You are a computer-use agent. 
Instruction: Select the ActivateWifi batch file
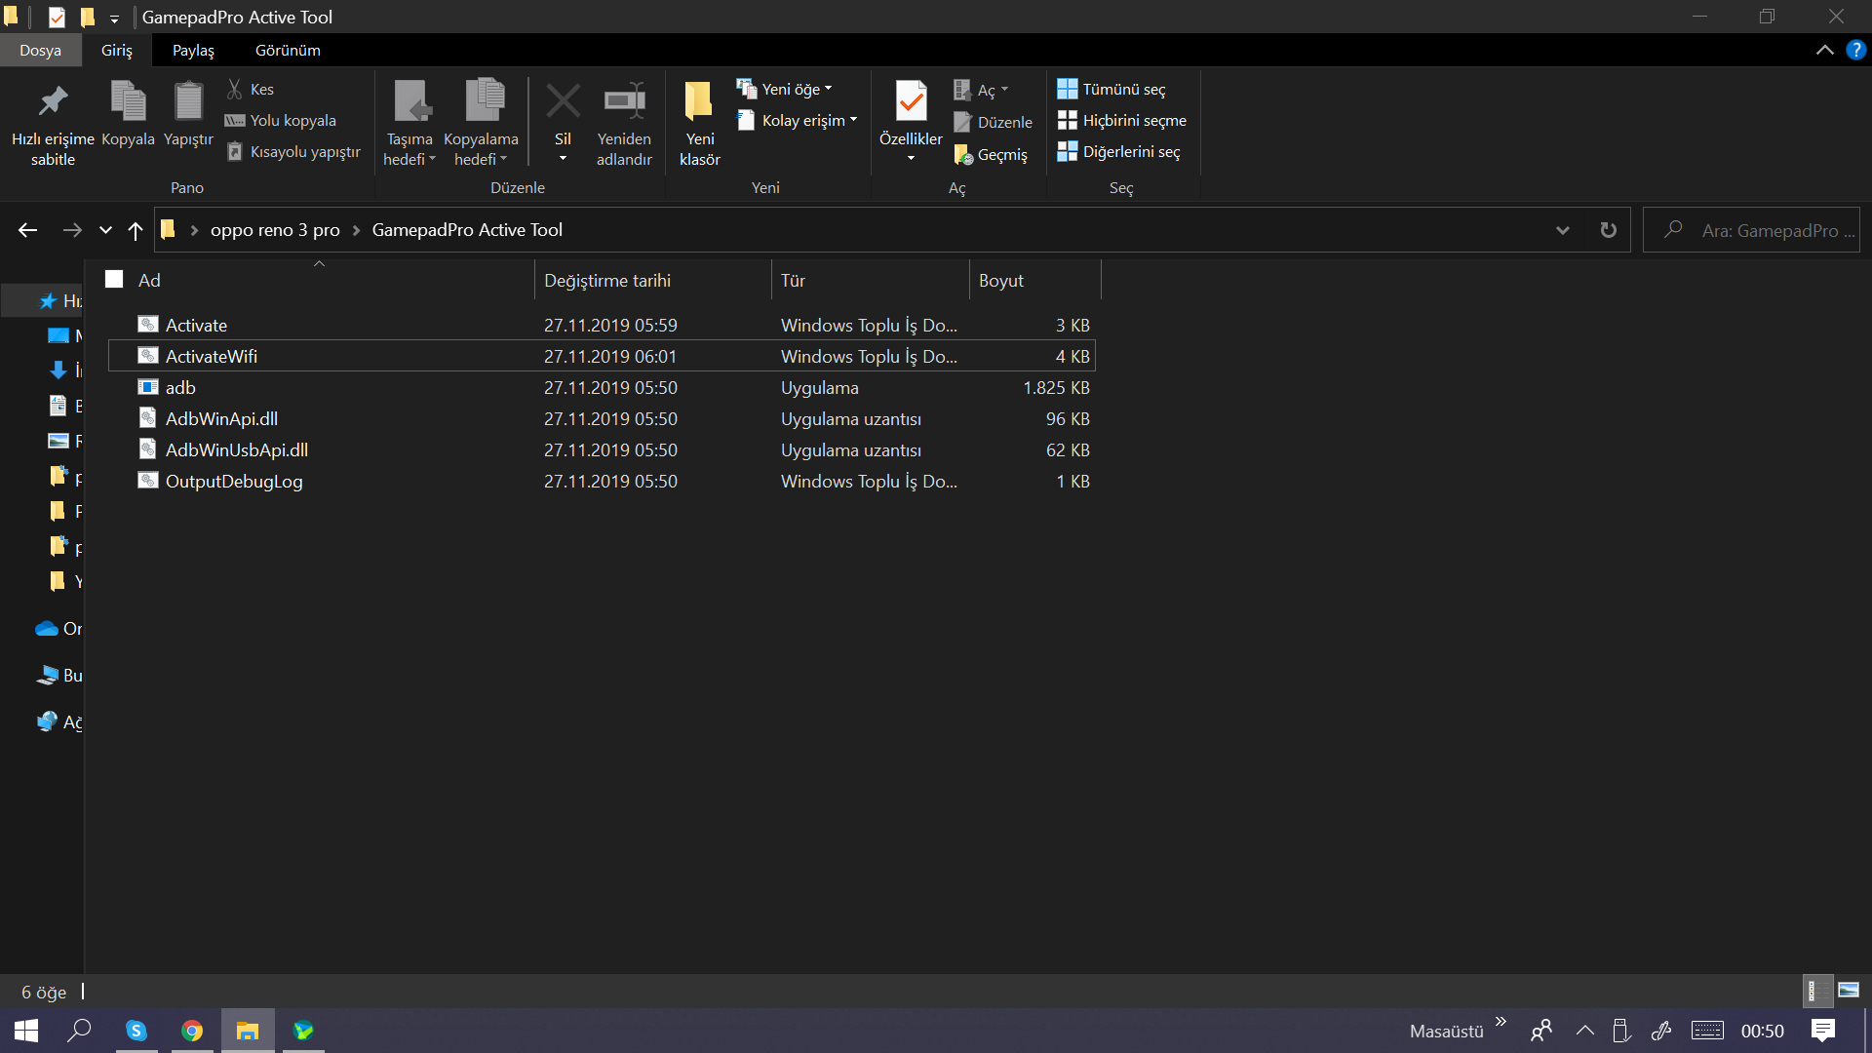click(x=212, y=356)
